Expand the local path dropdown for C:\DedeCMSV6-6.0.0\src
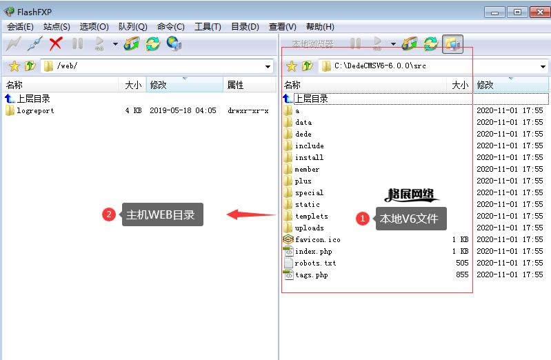Viewport: 551px width, 360px height. [544, 66]
